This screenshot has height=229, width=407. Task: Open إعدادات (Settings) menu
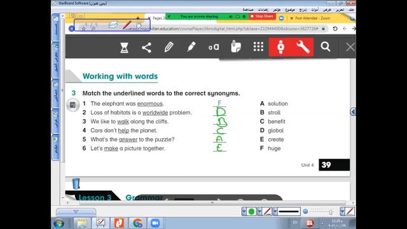[x=263, y=10]
